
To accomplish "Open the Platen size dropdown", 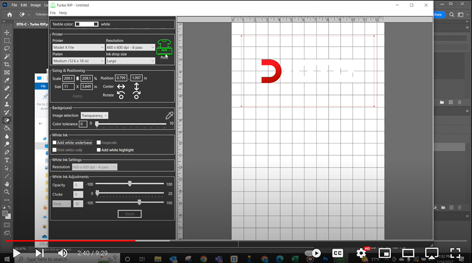I will tap(78, 61).
